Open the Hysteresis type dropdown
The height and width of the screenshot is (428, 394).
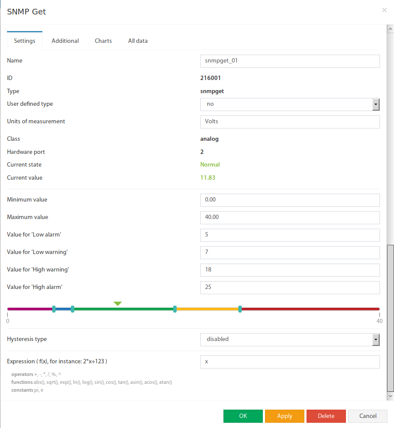pos(290,340)
